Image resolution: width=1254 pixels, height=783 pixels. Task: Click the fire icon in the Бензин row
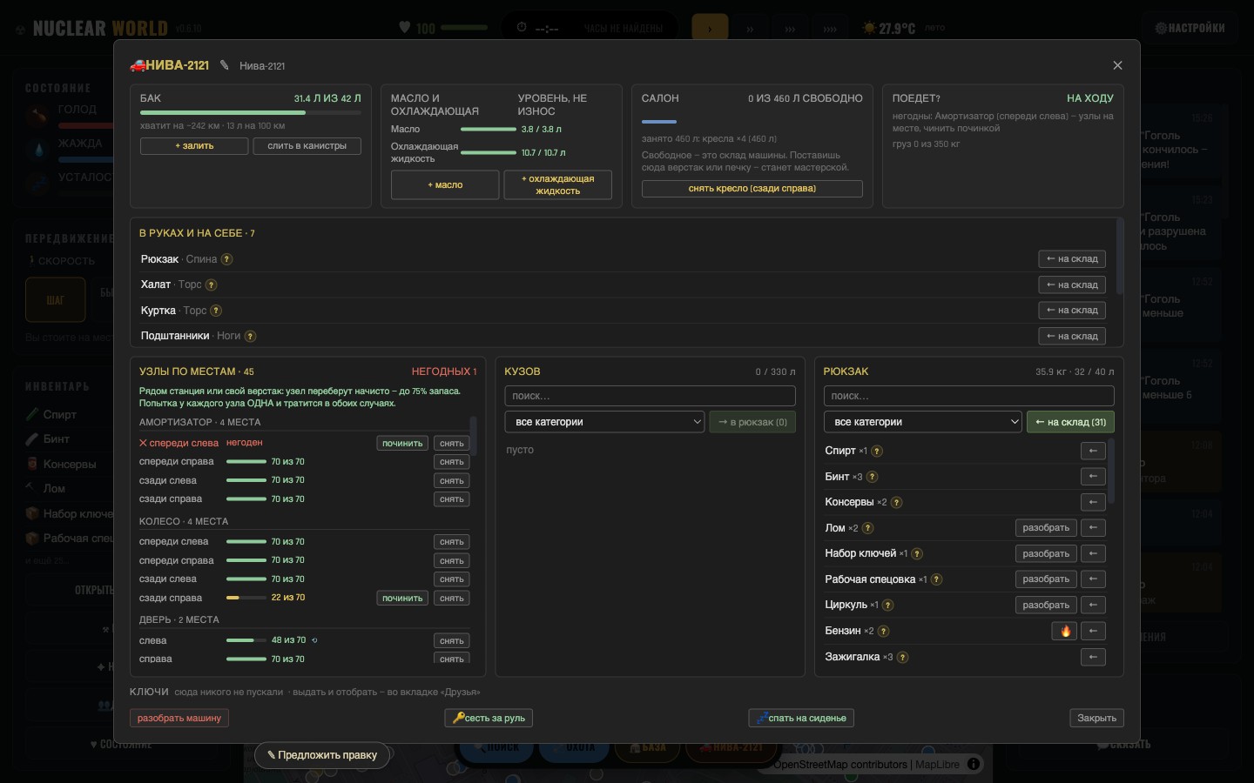(x=1065, y=631)
